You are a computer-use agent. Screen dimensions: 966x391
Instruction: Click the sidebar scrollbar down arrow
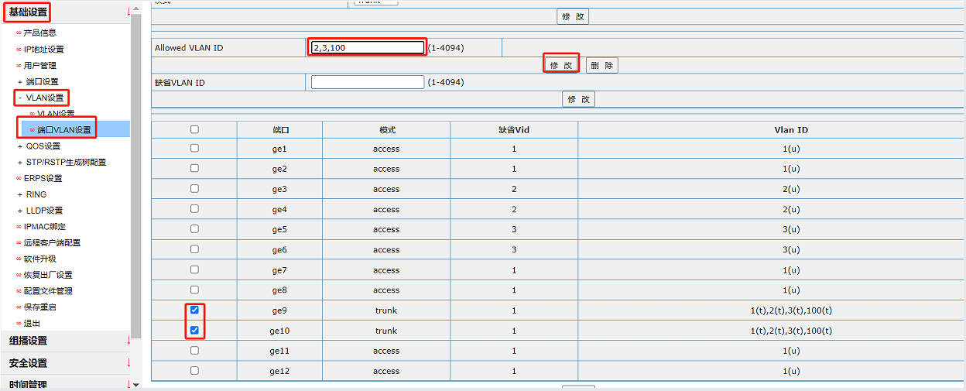tap(136, 385)
